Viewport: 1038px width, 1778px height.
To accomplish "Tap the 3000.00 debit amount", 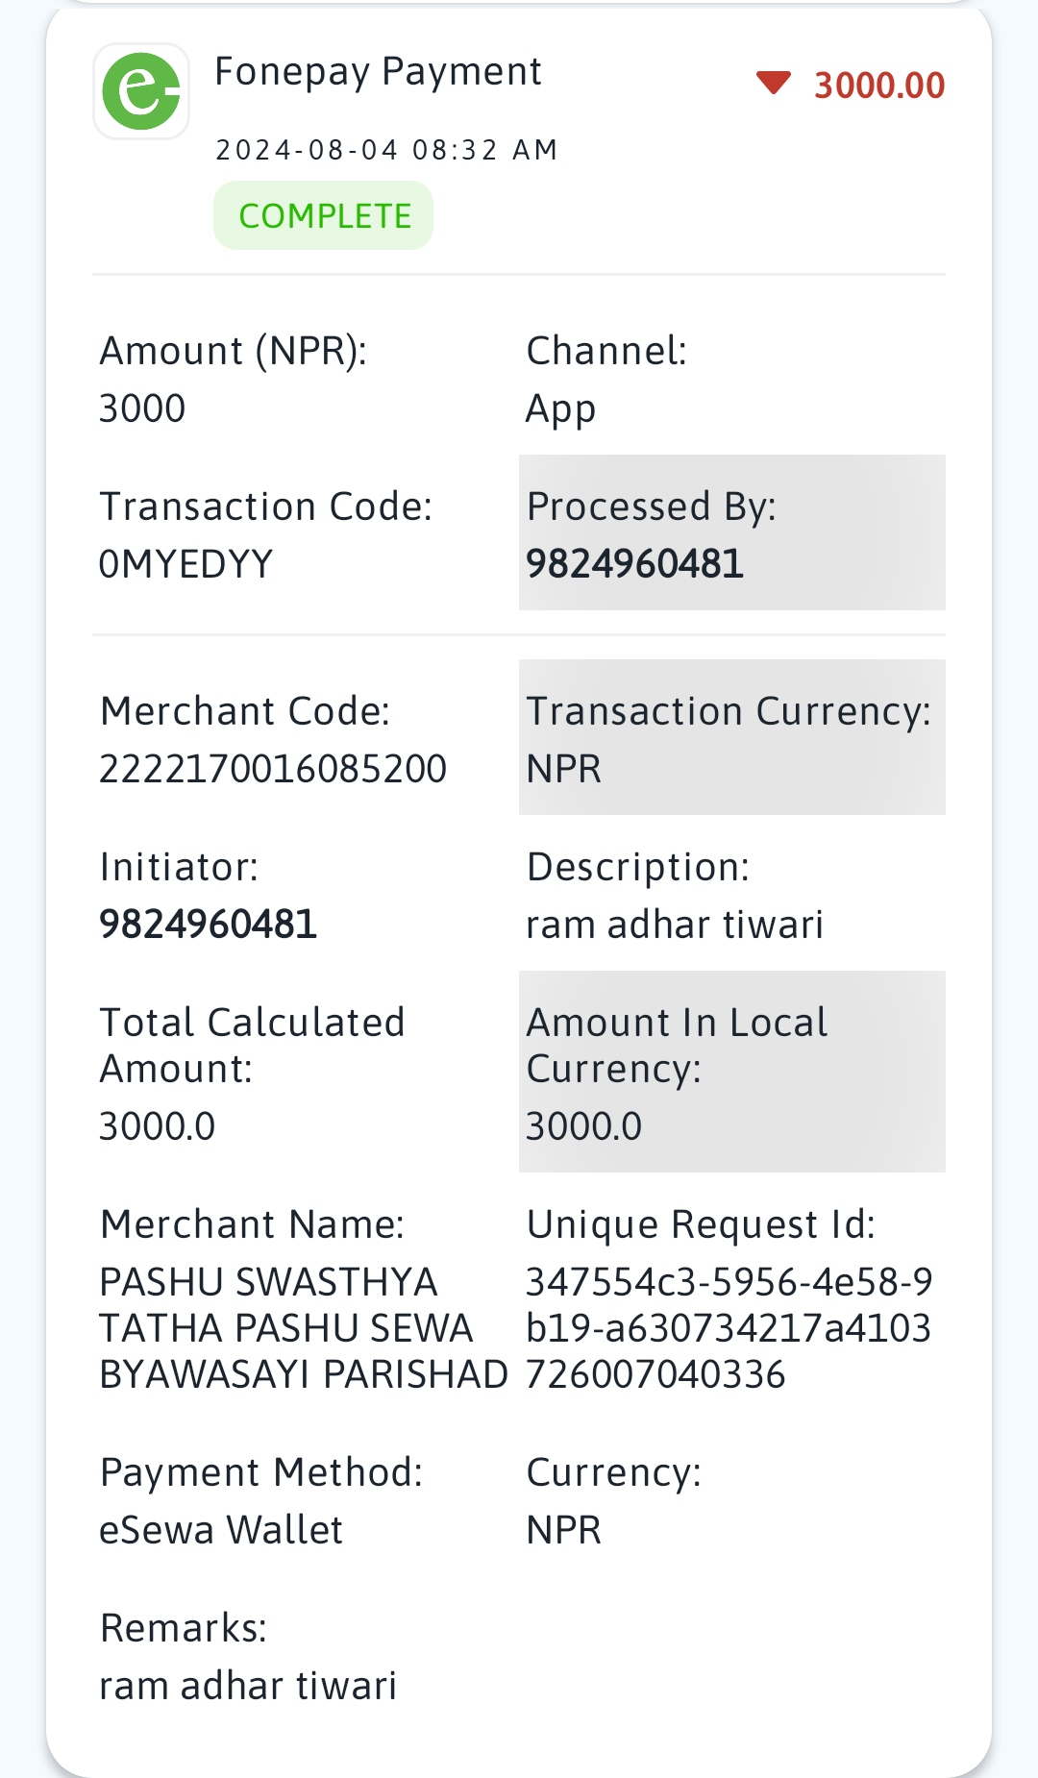I will point(879,86).
